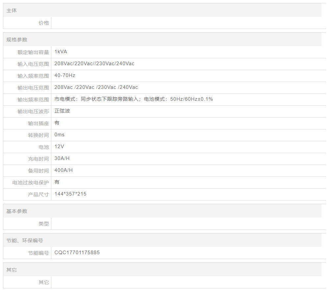
Task: Click the 30A/H charging time value
Action: (x=62, y=158)
